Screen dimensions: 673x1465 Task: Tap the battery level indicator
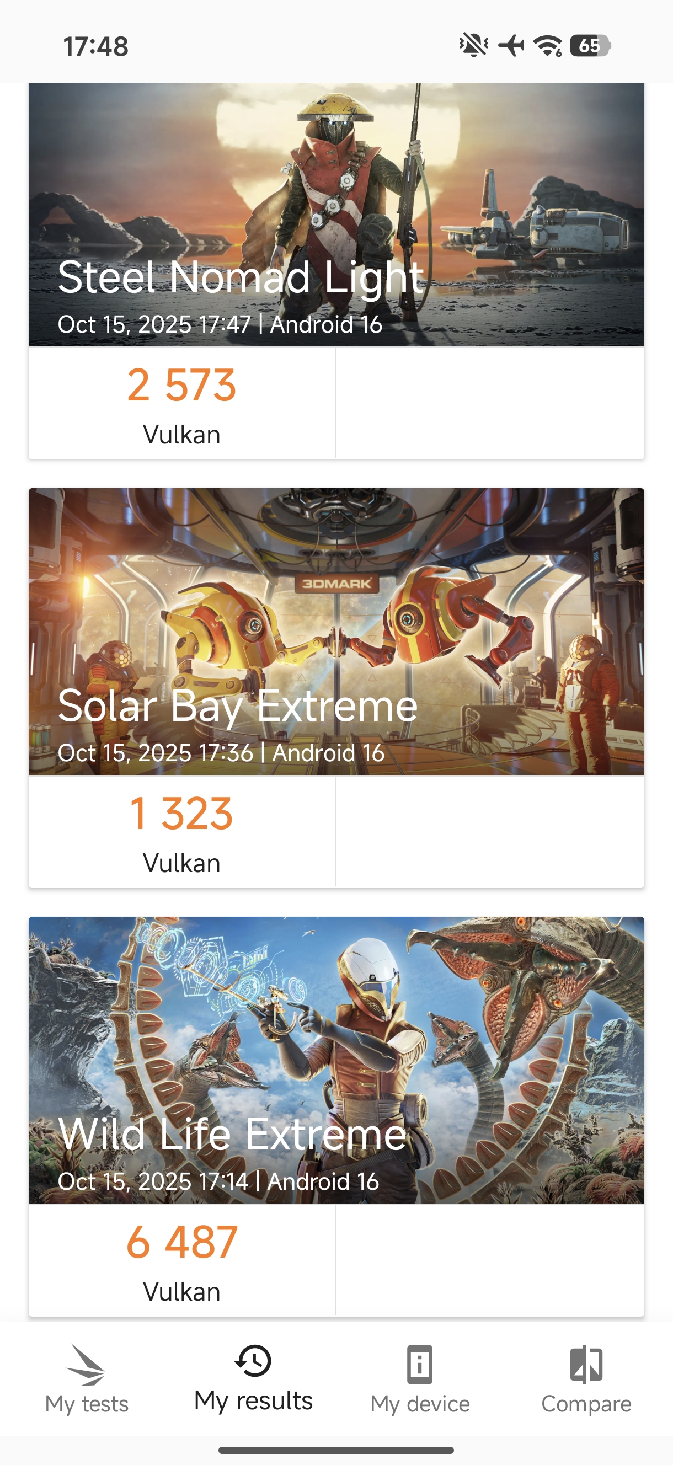pos(590,45)
